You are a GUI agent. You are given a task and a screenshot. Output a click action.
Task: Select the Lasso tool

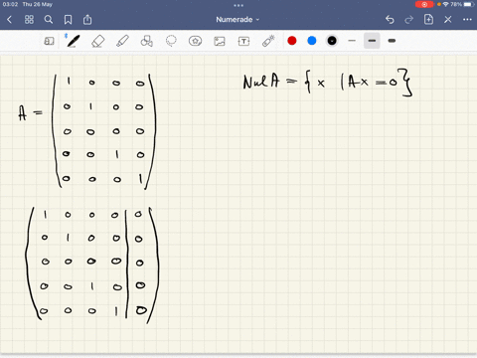click(x=171, y=41)
